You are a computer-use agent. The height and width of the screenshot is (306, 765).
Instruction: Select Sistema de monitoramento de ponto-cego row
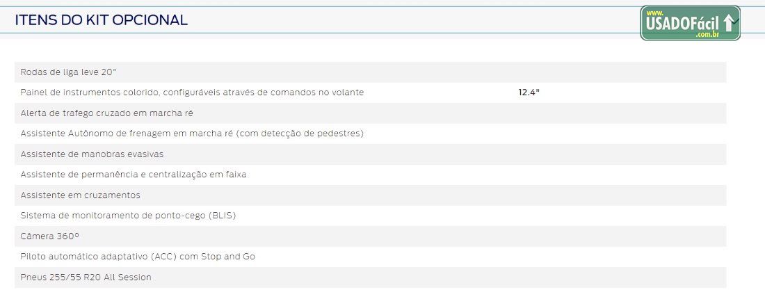pyautogui.click(x=370, y=216)
